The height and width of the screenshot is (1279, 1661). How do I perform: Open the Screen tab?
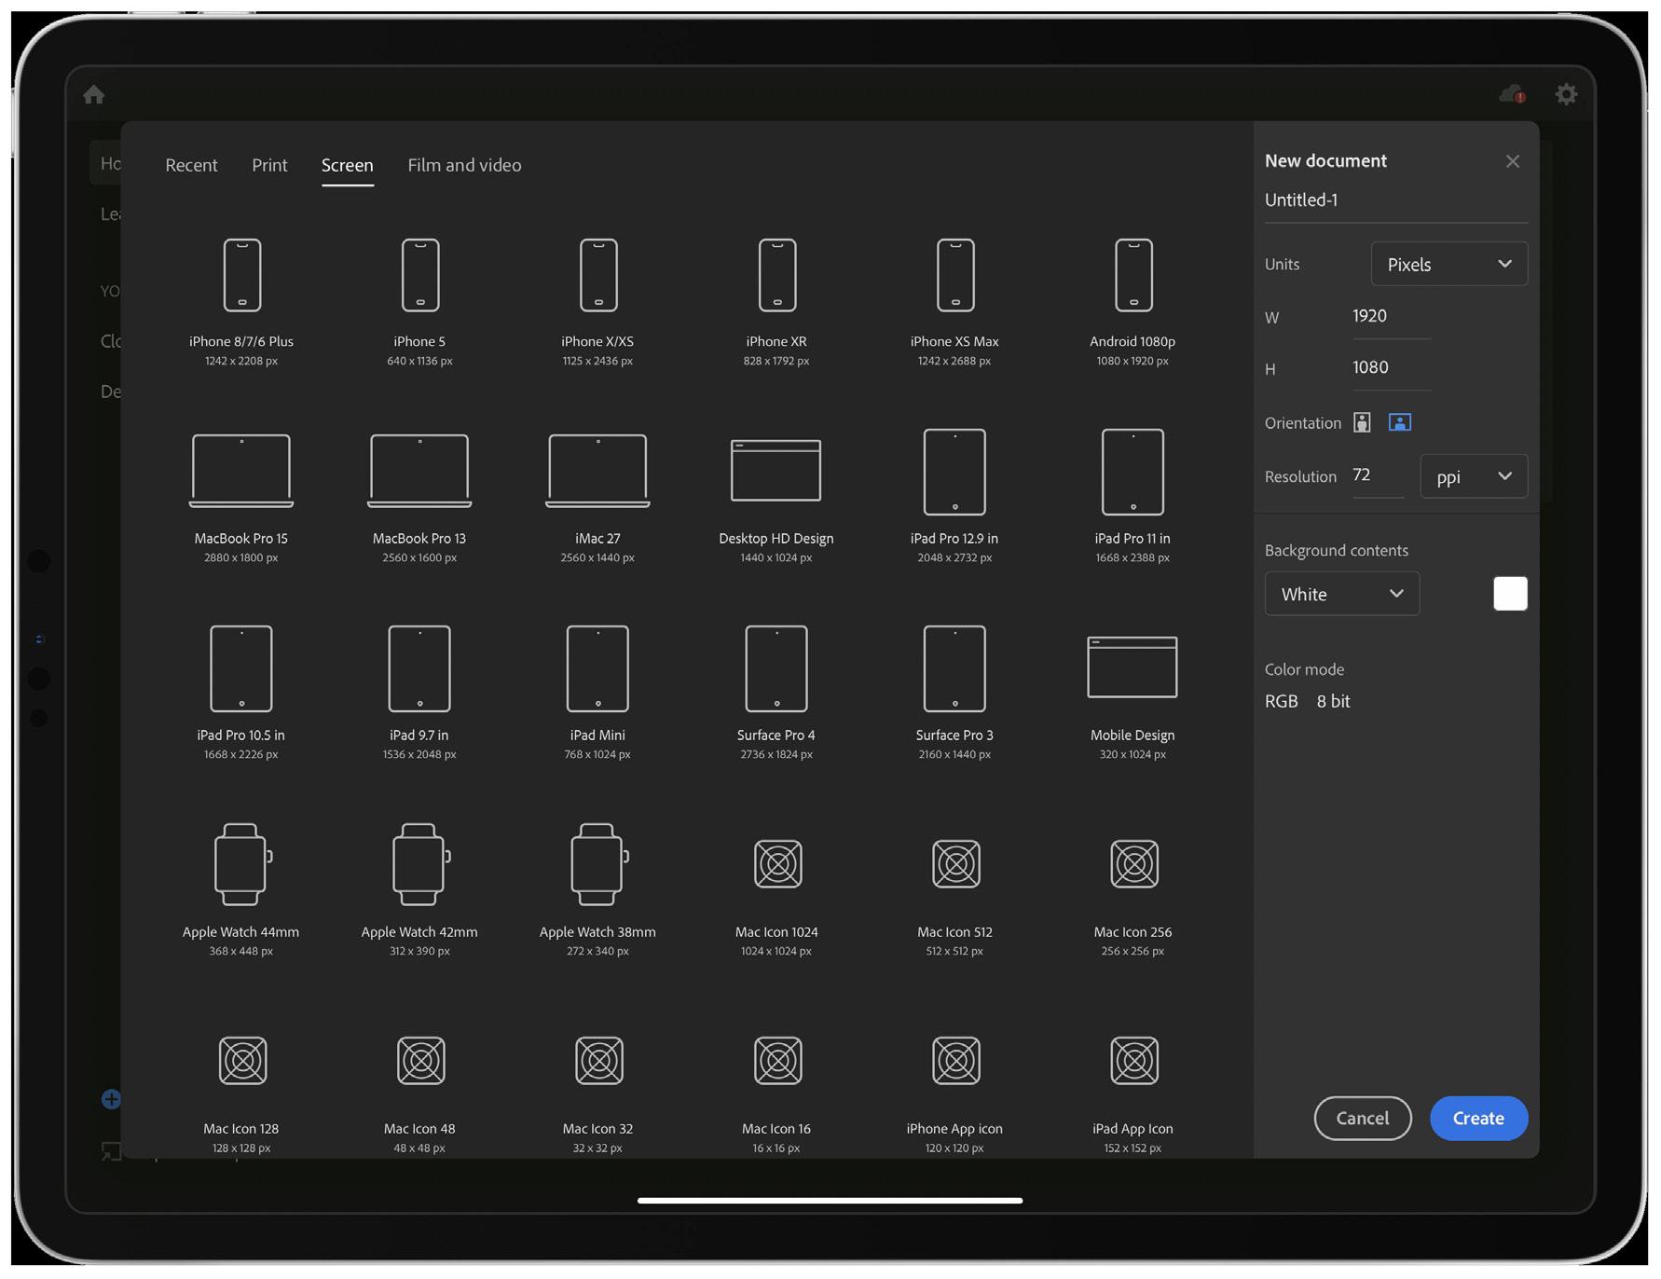tap(347, 165)
